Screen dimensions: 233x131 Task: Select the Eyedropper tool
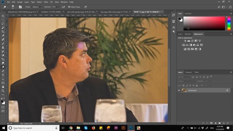[3, 36]
